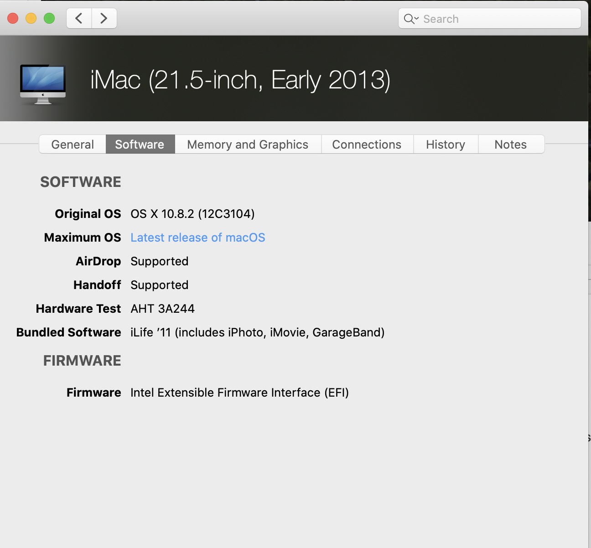Click the iMac device thumbnail image
The image size is (591, 548).
click(43, 84)
